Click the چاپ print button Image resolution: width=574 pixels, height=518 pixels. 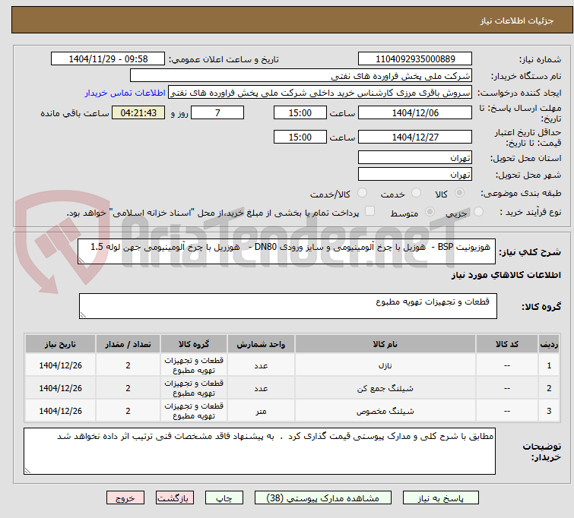(x=224, y=498)
